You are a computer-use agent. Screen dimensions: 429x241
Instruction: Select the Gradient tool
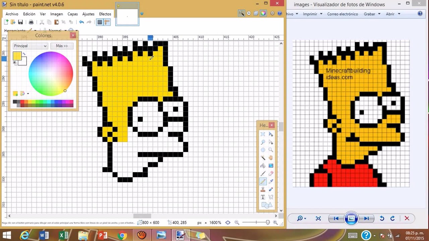271,166
